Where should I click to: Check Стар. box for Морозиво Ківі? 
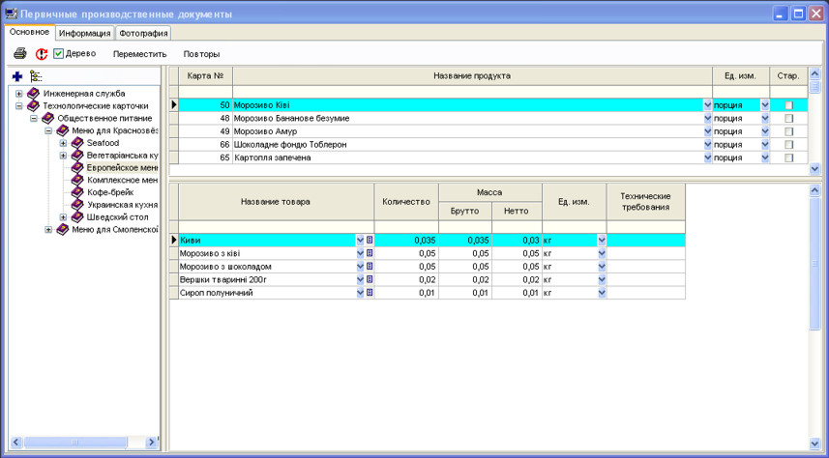pyautogui.click(x=788, y=105)
